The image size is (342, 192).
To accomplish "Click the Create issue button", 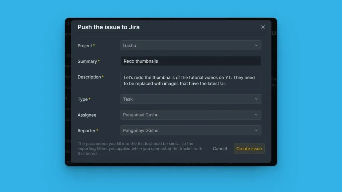I will coord(249,149).
